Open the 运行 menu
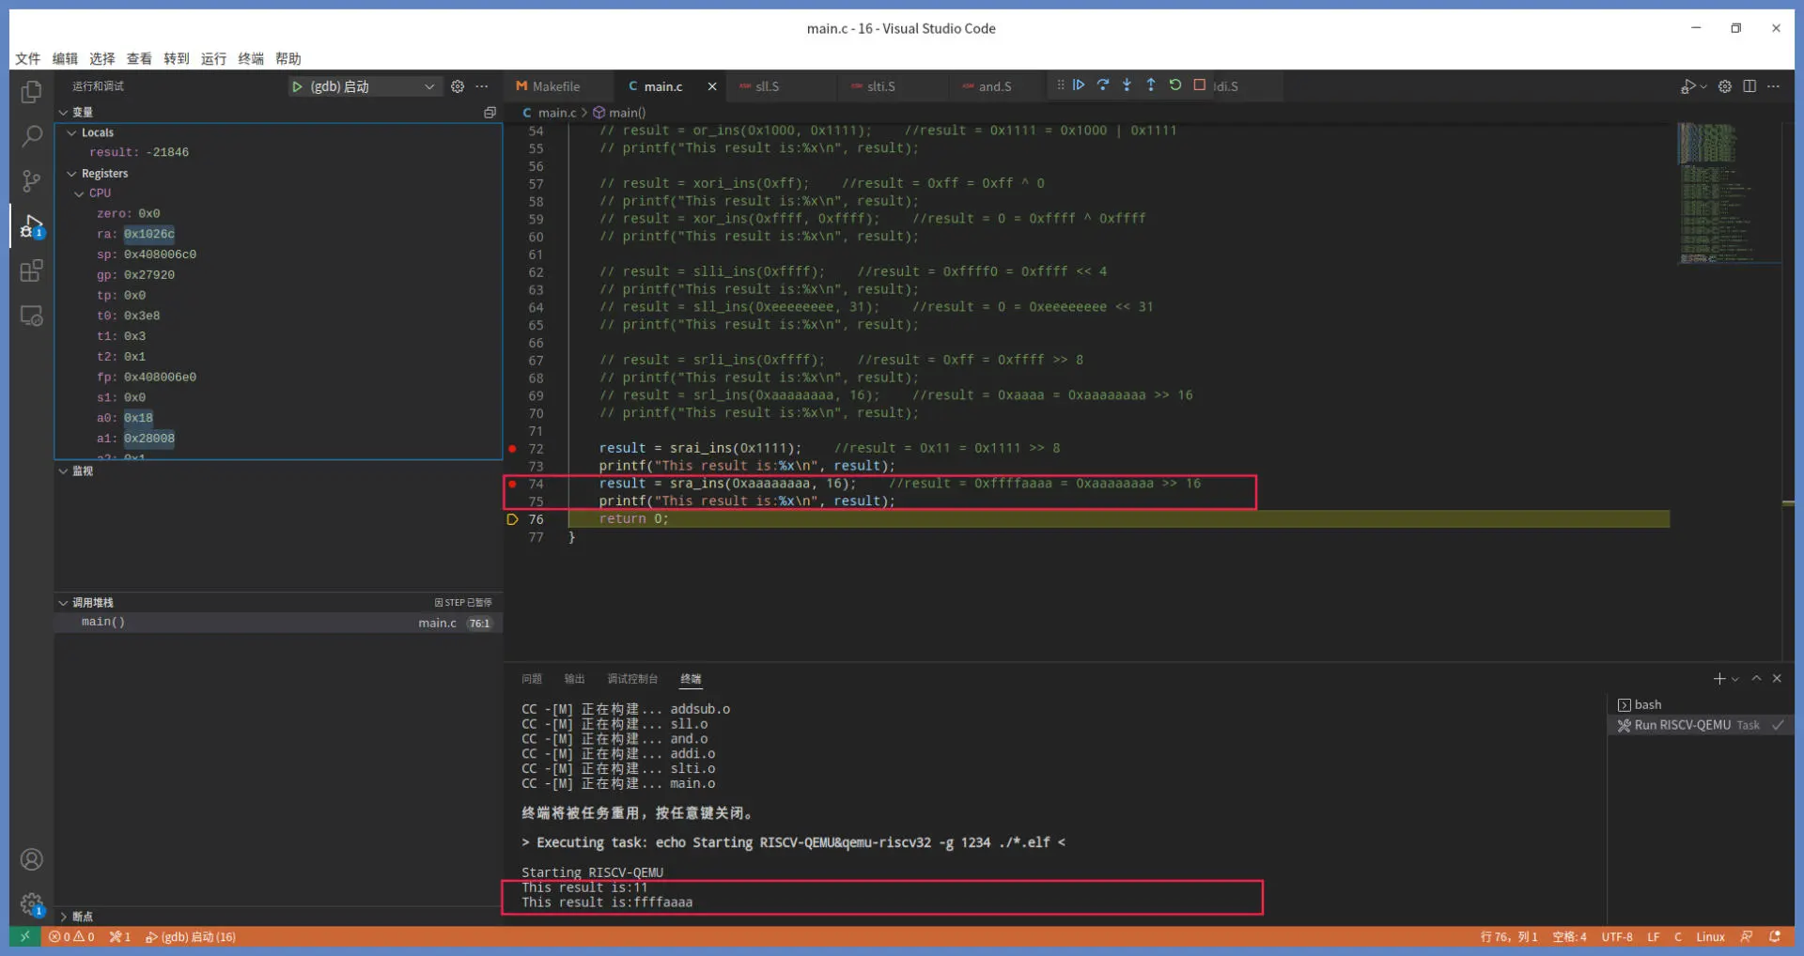 point(213,58)
